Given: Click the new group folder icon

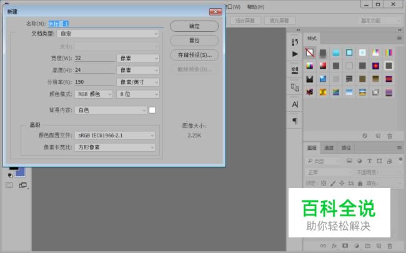Looking at the screenshot, I should click(367, 246).
